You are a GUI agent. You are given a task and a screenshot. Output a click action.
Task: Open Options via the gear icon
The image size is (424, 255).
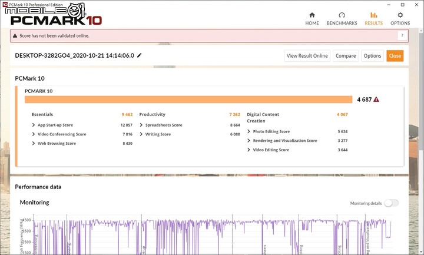400,15
